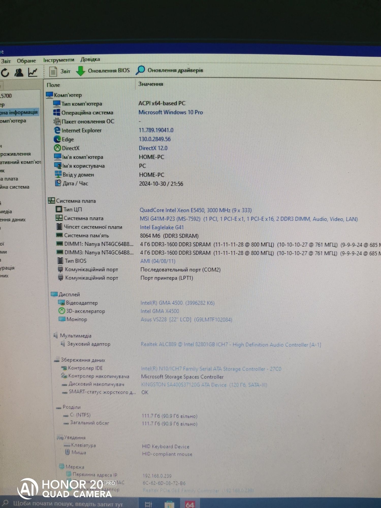
Task: Click the user silhouette toolbar icon
Action: [x=19, y=73]
